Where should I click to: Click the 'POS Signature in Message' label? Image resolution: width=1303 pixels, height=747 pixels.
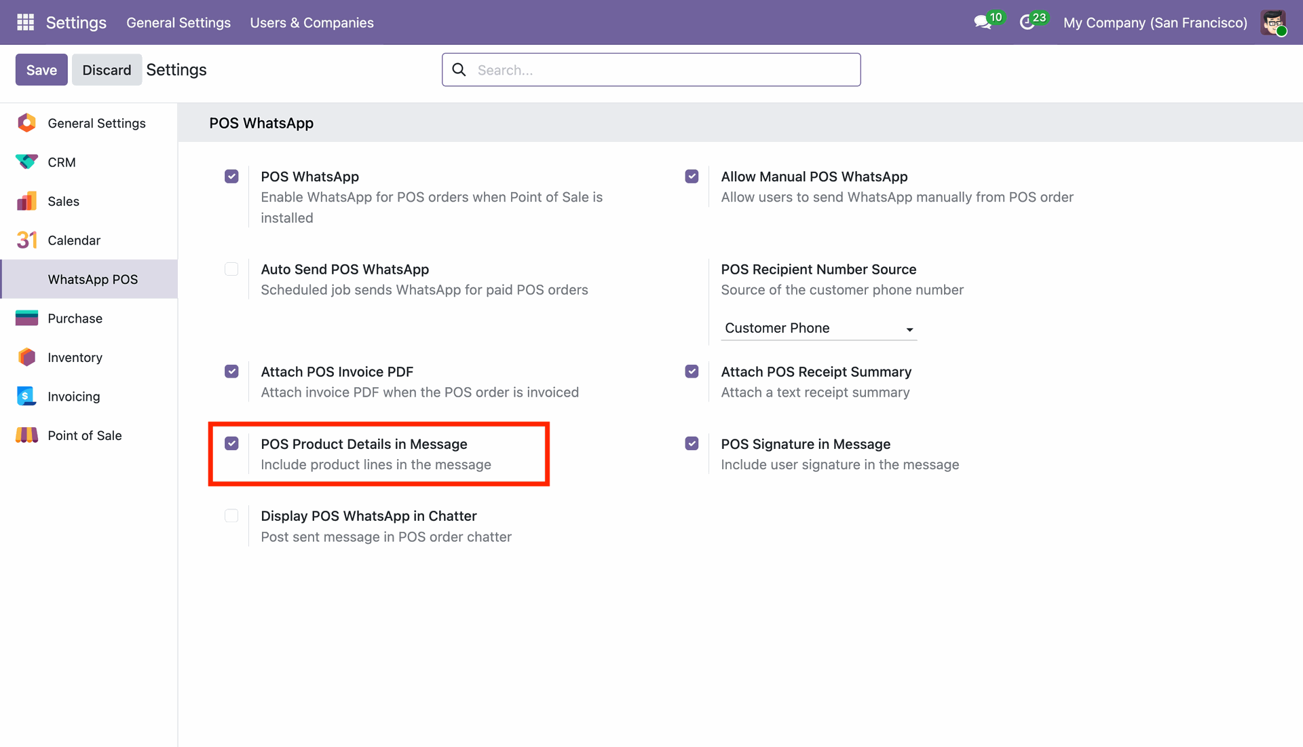point(806,444)
